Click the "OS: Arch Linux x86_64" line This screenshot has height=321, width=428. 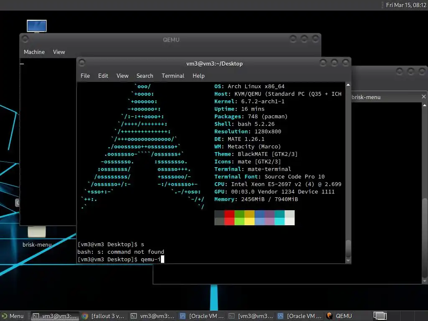(x=249, y=86)
